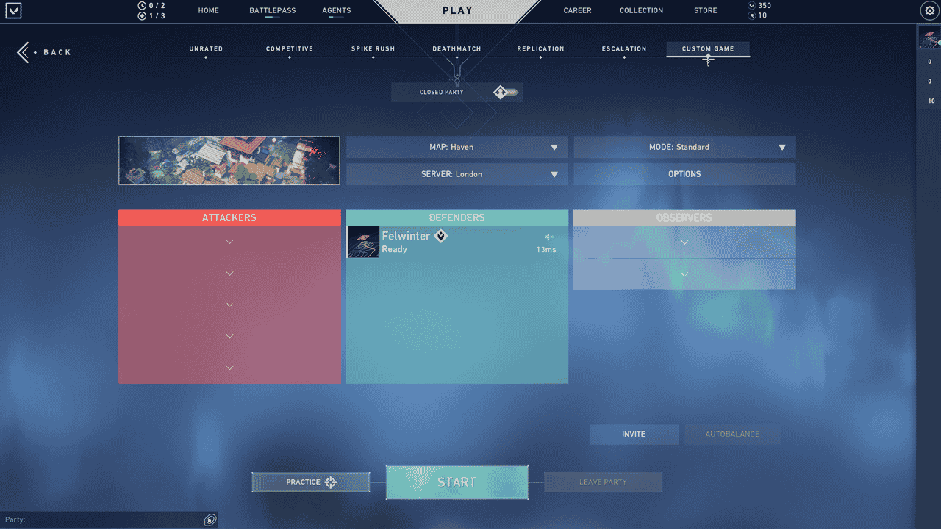
Task: Click the 350 Valorant Points value
Action: [x=765, y=6]
